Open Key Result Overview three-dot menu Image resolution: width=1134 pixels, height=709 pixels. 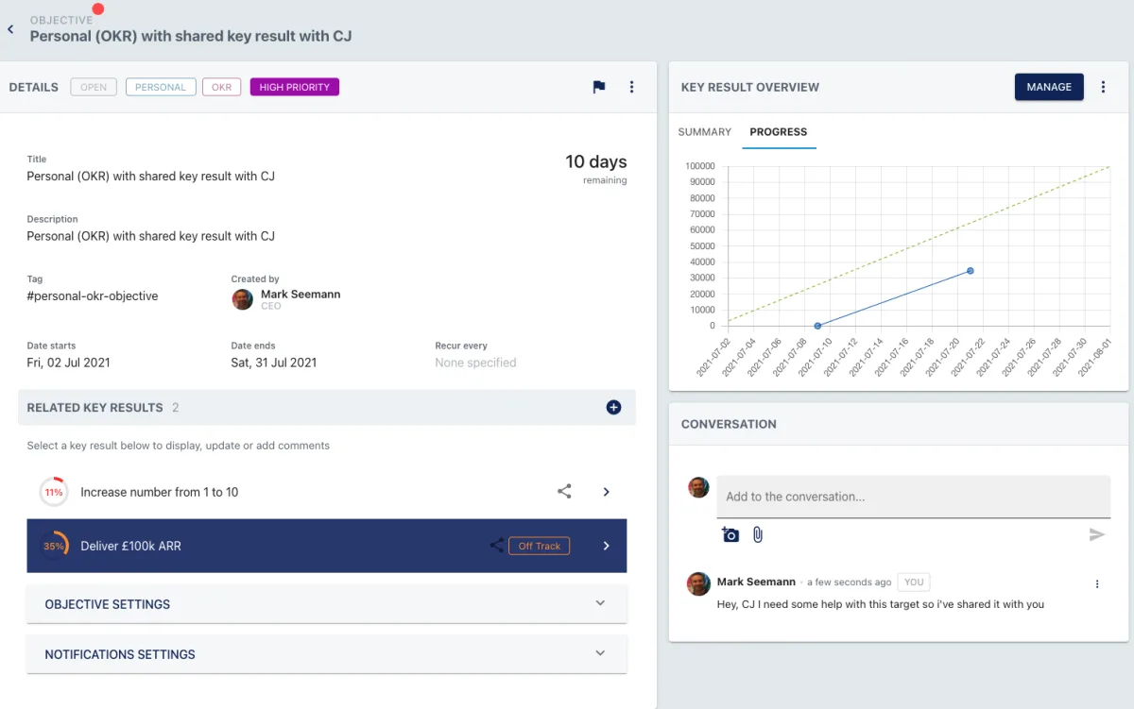1103,87
